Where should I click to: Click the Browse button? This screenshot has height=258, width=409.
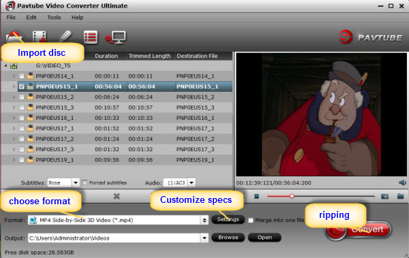228,238
